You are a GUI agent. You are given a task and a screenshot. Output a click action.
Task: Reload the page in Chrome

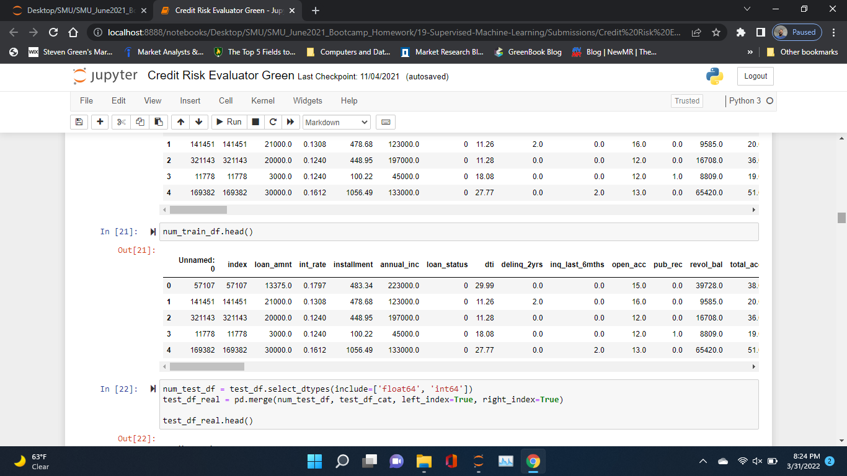coord(53,32)
